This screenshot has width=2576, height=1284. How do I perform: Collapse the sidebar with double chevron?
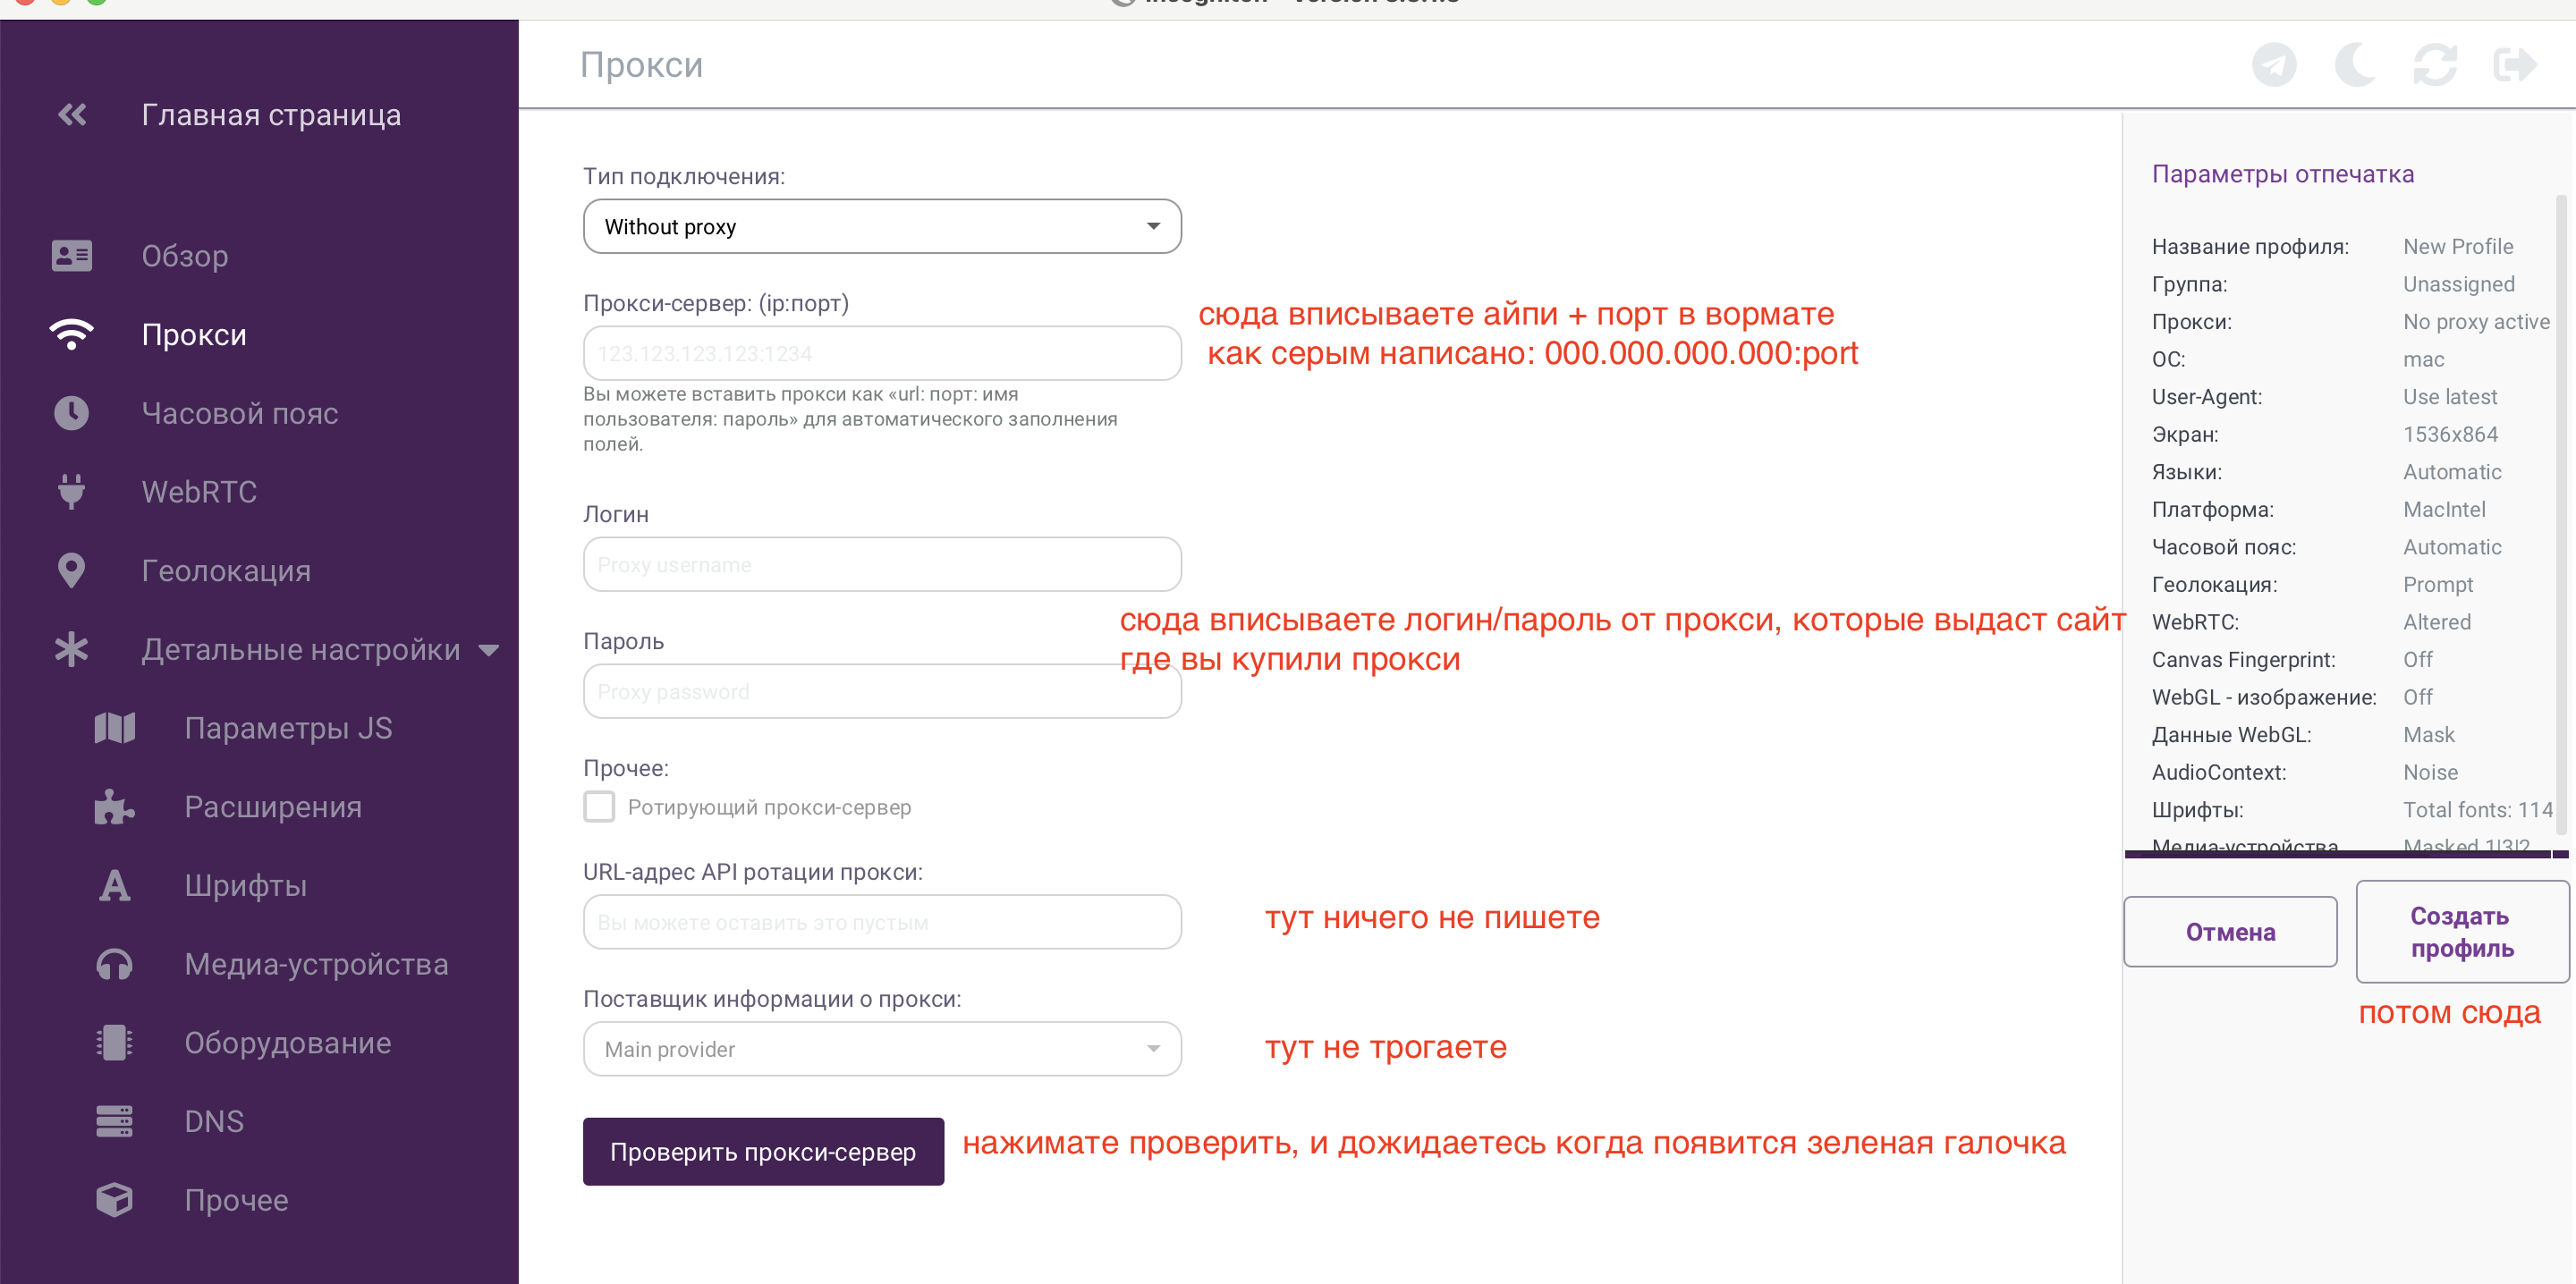click(x=70, y=114)
